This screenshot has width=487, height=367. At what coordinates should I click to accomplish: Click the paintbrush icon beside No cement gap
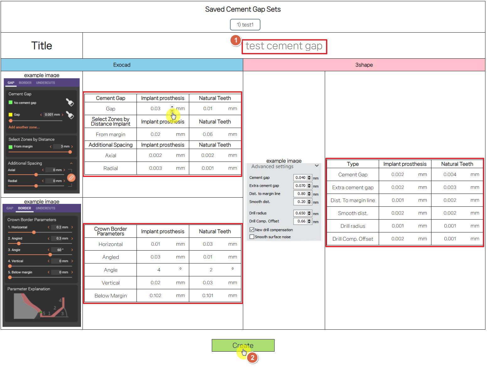70,103
